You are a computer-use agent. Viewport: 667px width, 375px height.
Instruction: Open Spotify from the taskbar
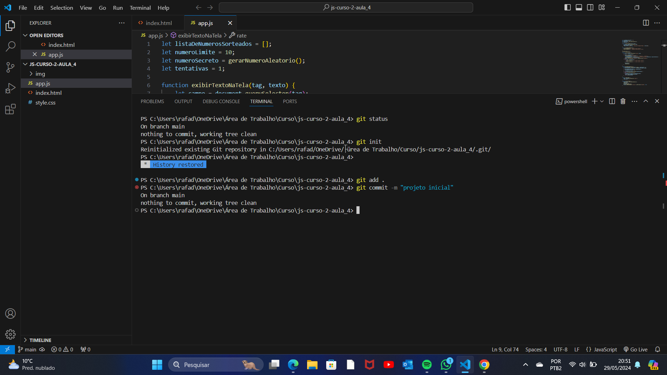pyautogui.click(x=427, y=365)
